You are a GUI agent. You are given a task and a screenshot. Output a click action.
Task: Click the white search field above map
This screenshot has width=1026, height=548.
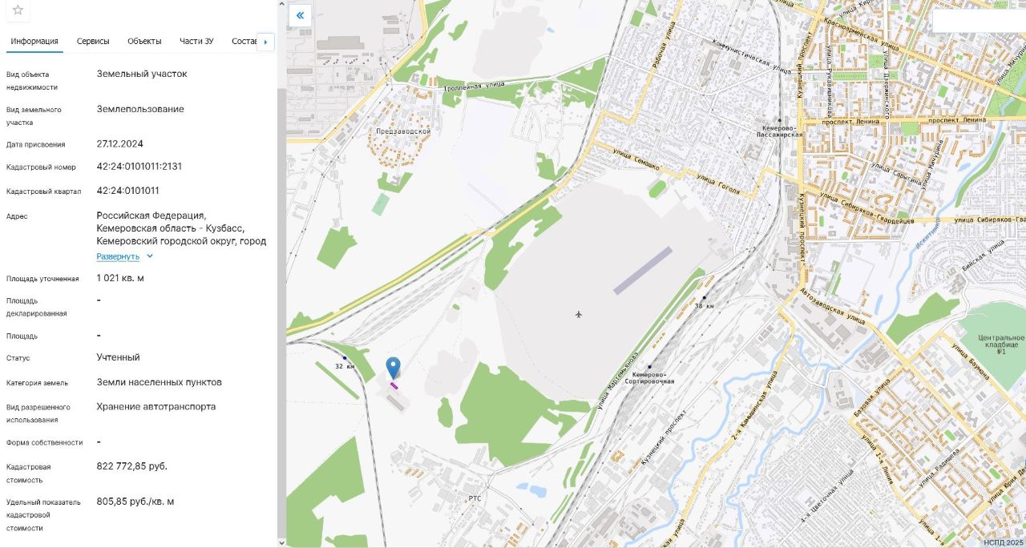980,21
